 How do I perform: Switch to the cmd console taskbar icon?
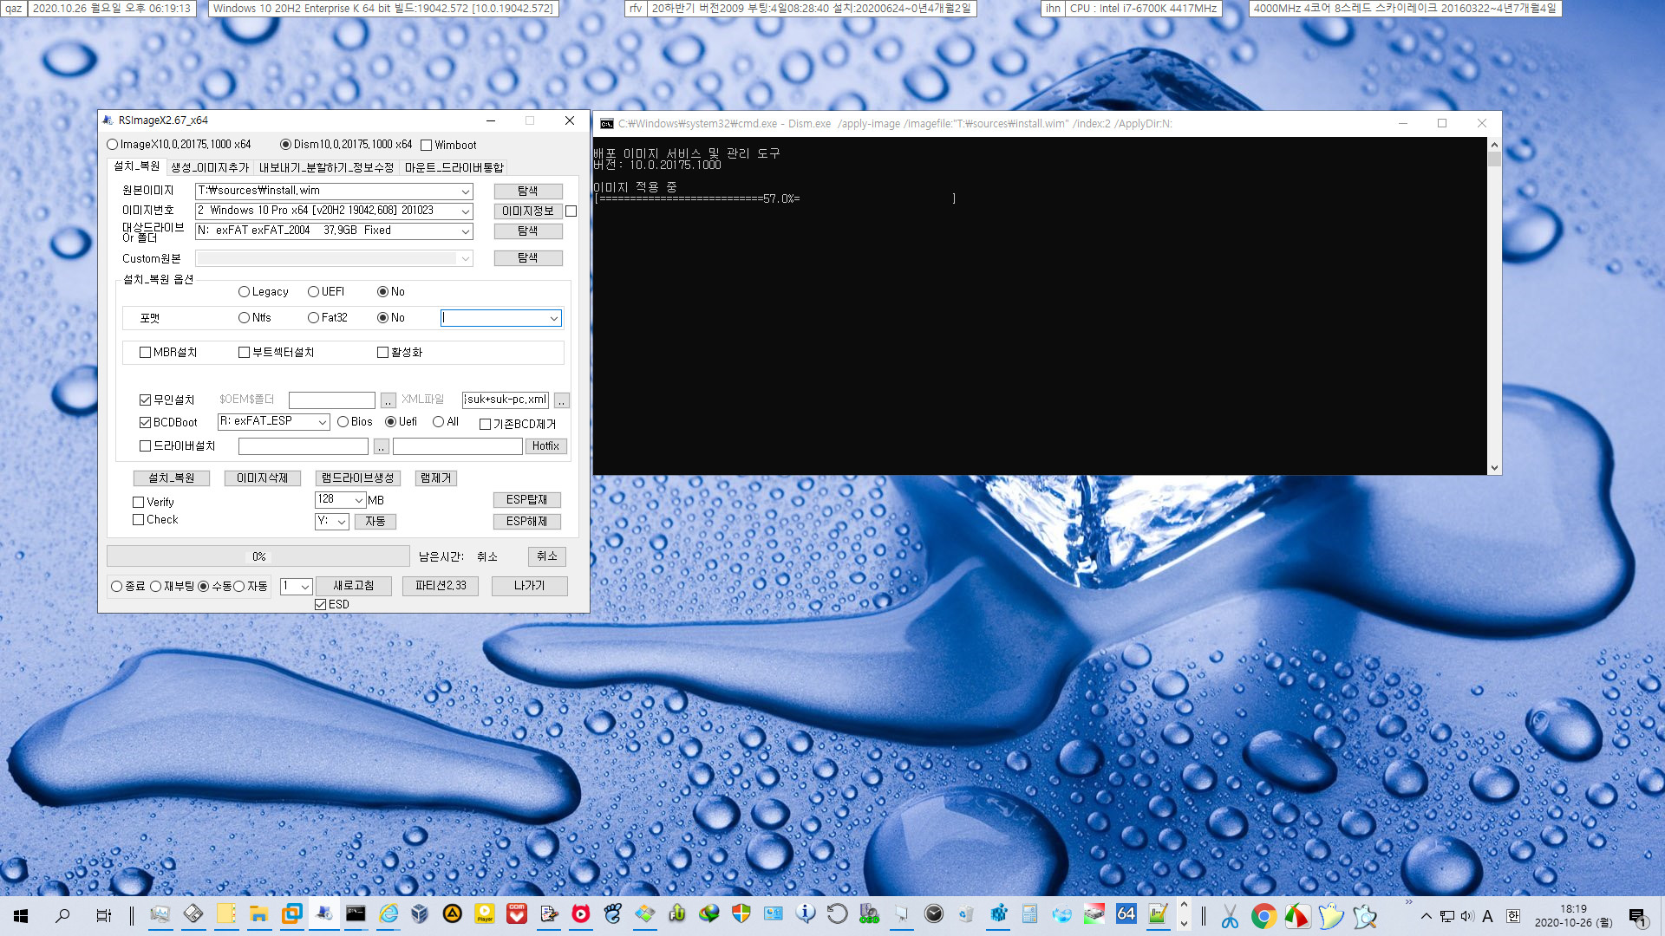(x=356, y=914)
